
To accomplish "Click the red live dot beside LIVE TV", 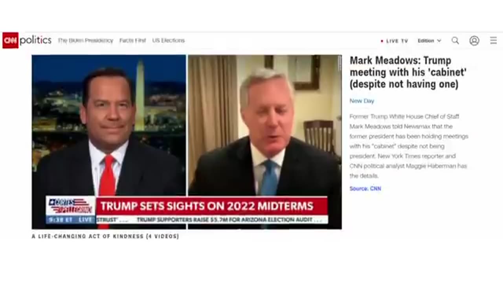I will 382,41.
